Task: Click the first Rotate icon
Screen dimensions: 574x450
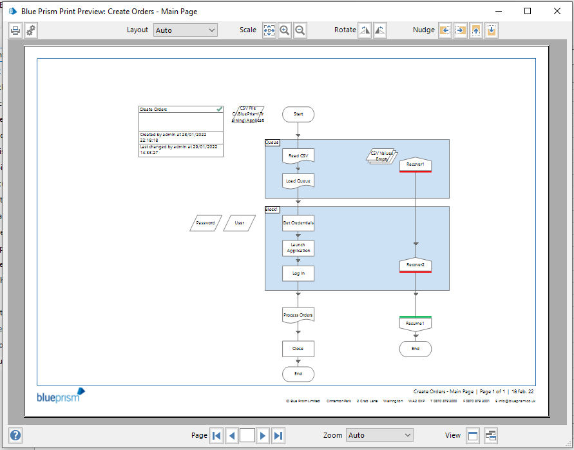Action: pos(365,30)
